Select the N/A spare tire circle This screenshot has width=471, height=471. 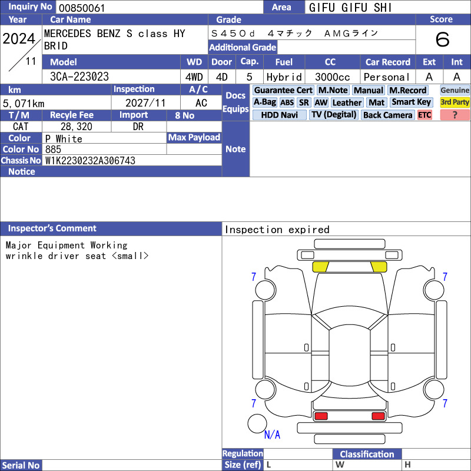coord(257,423)
